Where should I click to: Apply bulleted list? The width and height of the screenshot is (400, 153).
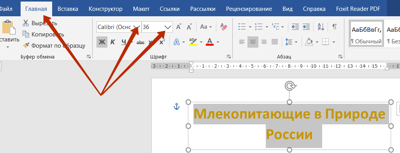tap(242, 27)
